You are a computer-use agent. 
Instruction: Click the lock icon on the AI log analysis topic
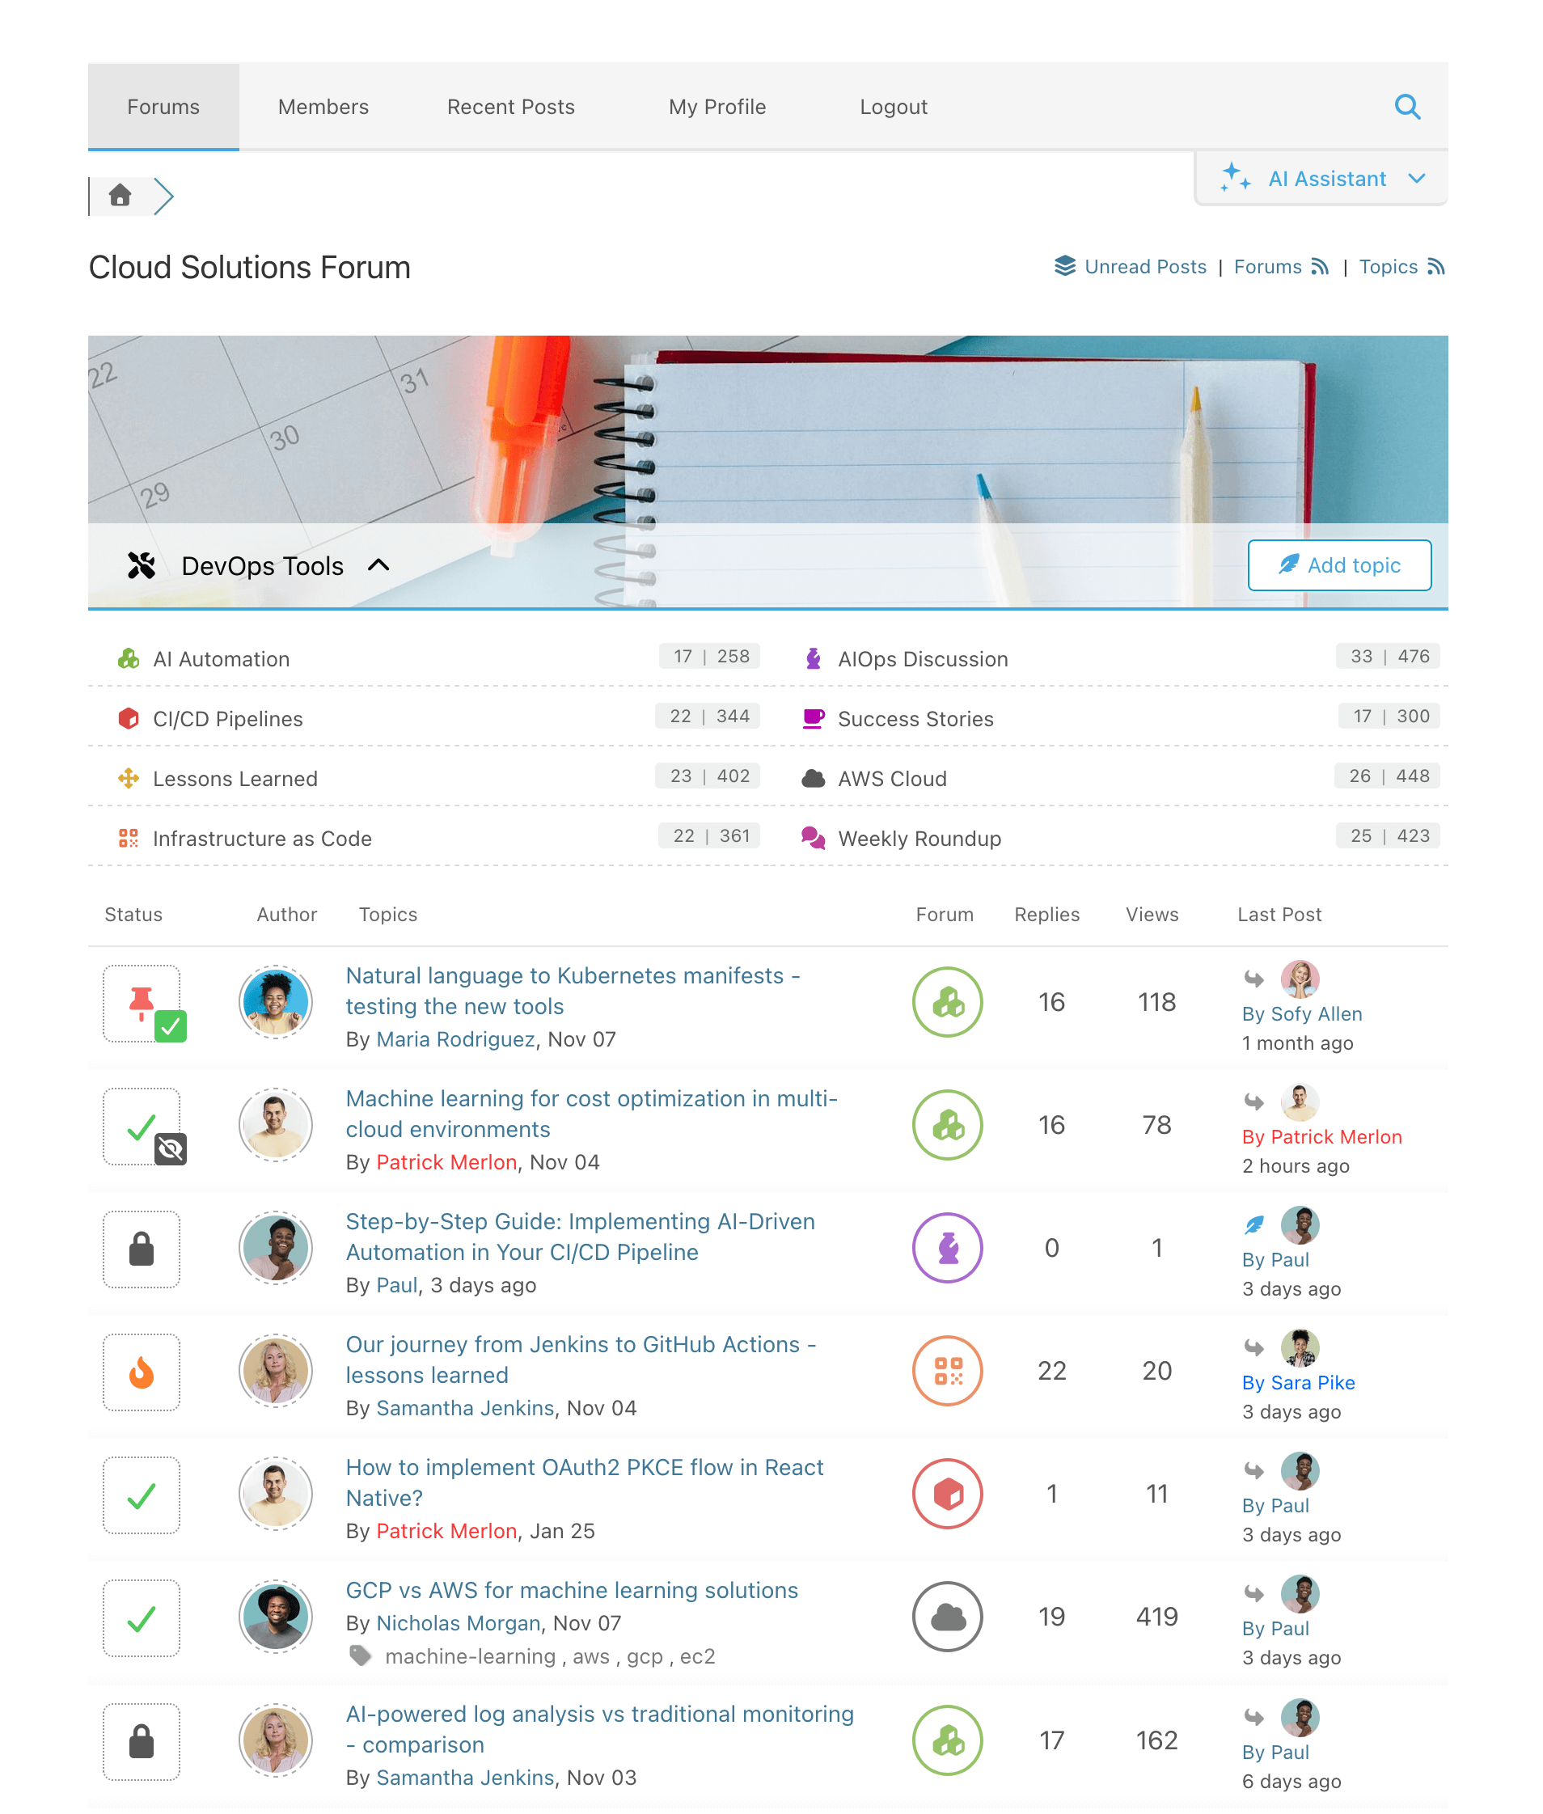(x=141, y=1741)
